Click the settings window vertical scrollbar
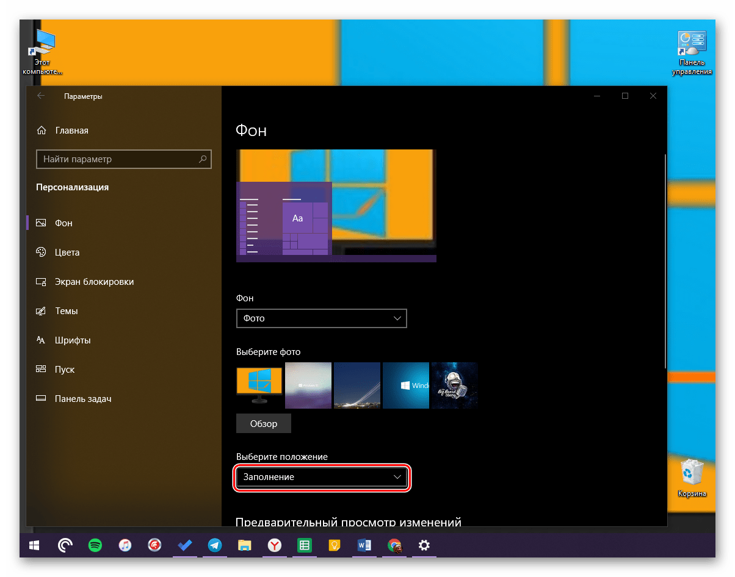This screenshot has width=735, height=577. 664,261
